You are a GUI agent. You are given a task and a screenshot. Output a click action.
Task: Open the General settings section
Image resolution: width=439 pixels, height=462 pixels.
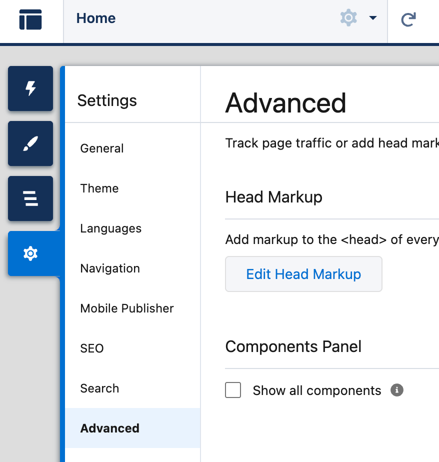(101, 148)
